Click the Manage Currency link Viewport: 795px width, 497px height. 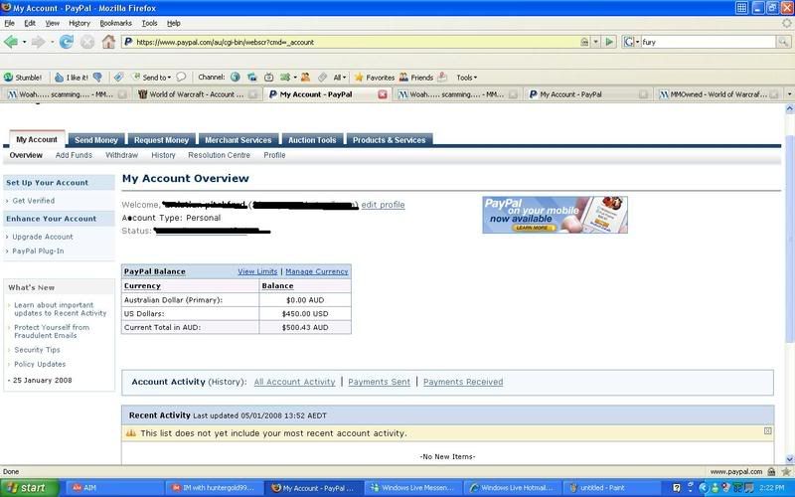pyautogui.click(x=317, y=271)
